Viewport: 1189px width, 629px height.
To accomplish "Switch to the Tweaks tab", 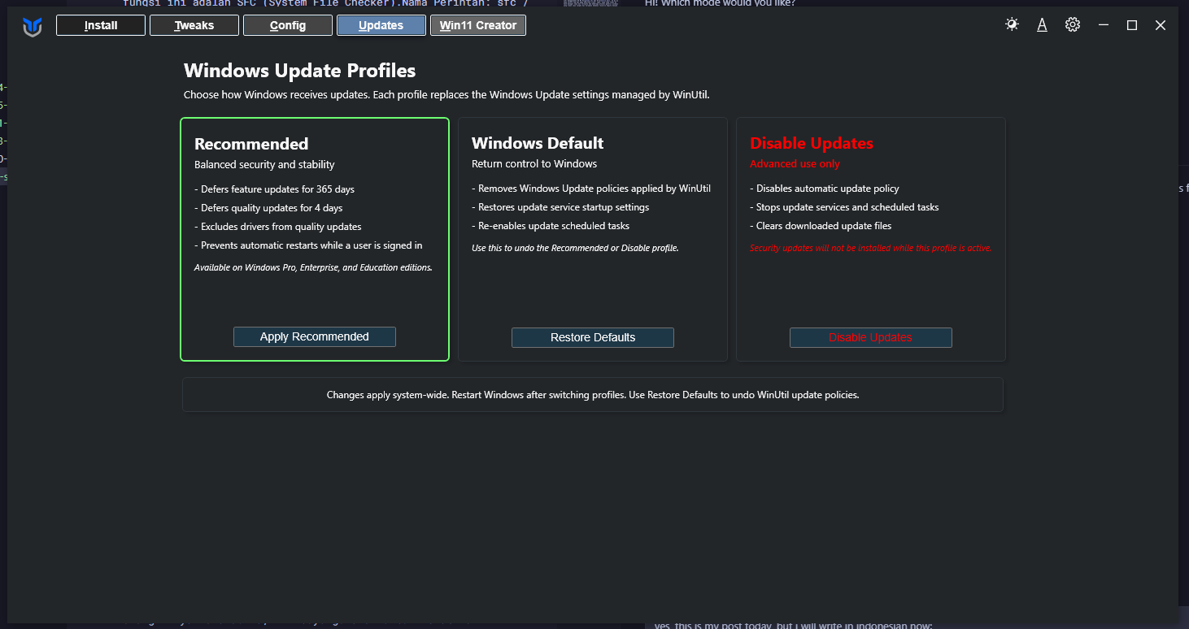I will pos(194,25).
